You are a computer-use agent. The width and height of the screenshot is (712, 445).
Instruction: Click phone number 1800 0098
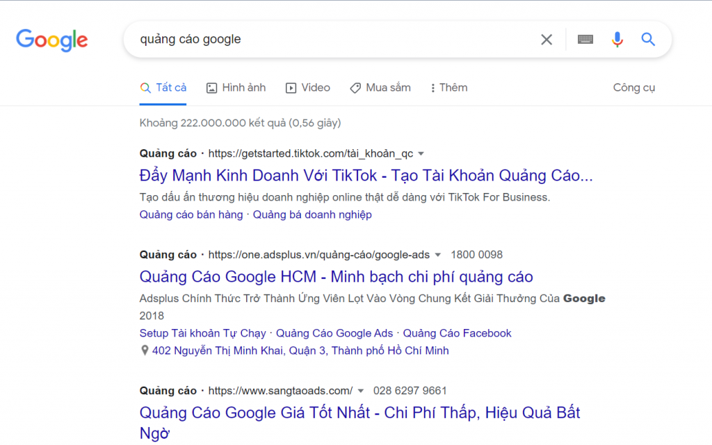(x=476, y=255)
